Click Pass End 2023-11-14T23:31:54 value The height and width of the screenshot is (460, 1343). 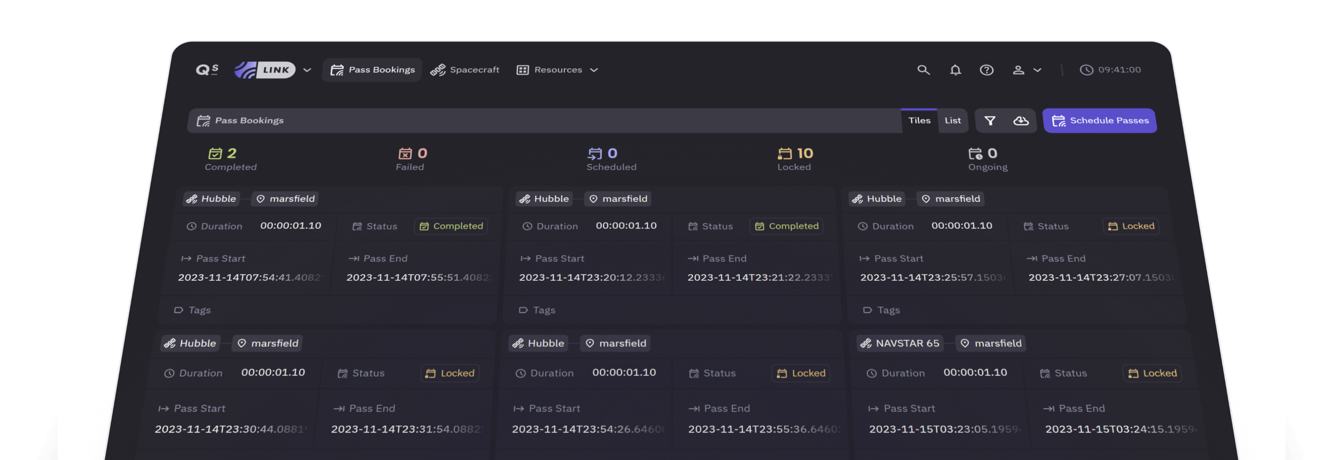pyautogui.click(x=407, y=429)
